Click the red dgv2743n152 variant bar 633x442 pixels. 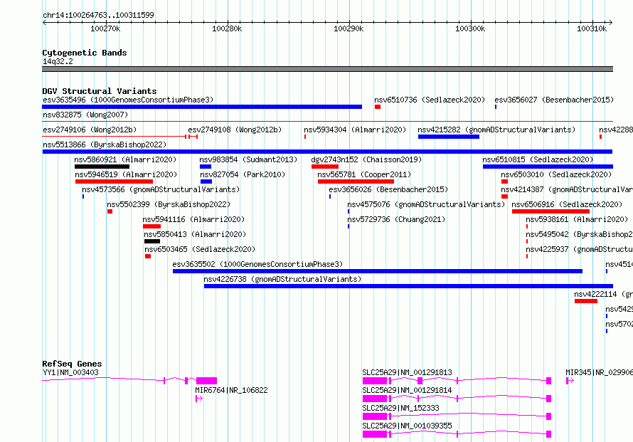point(325,167)
